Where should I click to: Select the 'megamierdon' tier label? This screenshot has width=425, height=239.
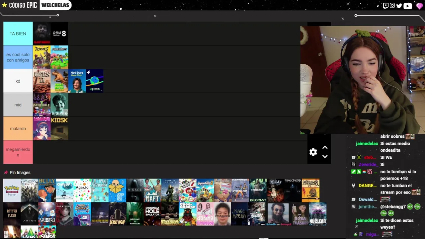[x=18, y=152]
